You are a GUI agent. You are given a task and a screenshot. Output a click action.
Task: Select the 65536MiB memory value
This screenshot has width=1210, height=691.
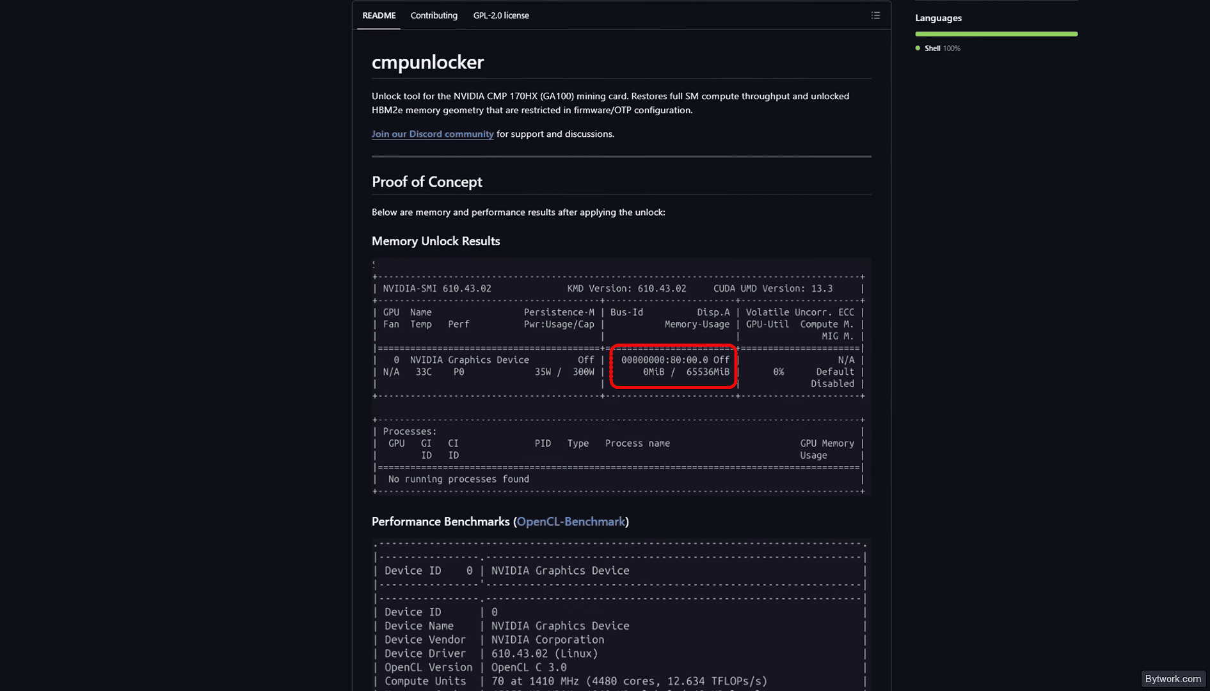coord(708,372)
